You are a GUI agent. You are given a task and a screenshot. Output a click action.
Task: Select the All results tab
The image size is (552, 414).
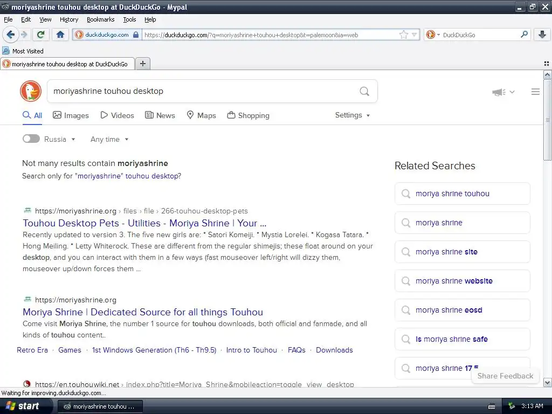pyautogui.click(x=32, y=115)
